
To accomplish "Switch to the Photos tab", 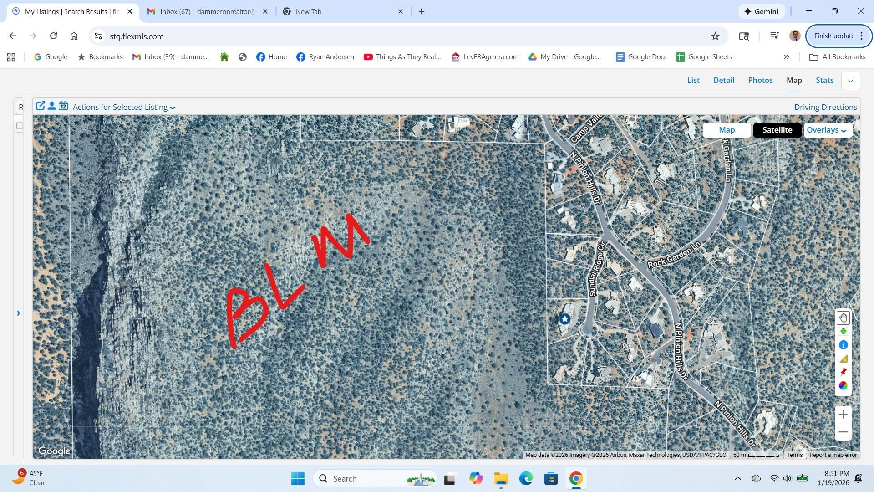I will 760,80.
